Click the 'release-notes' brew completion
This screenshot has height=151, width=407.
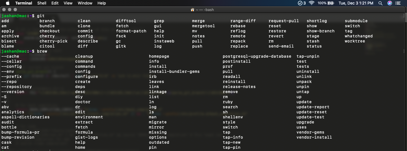239,87
